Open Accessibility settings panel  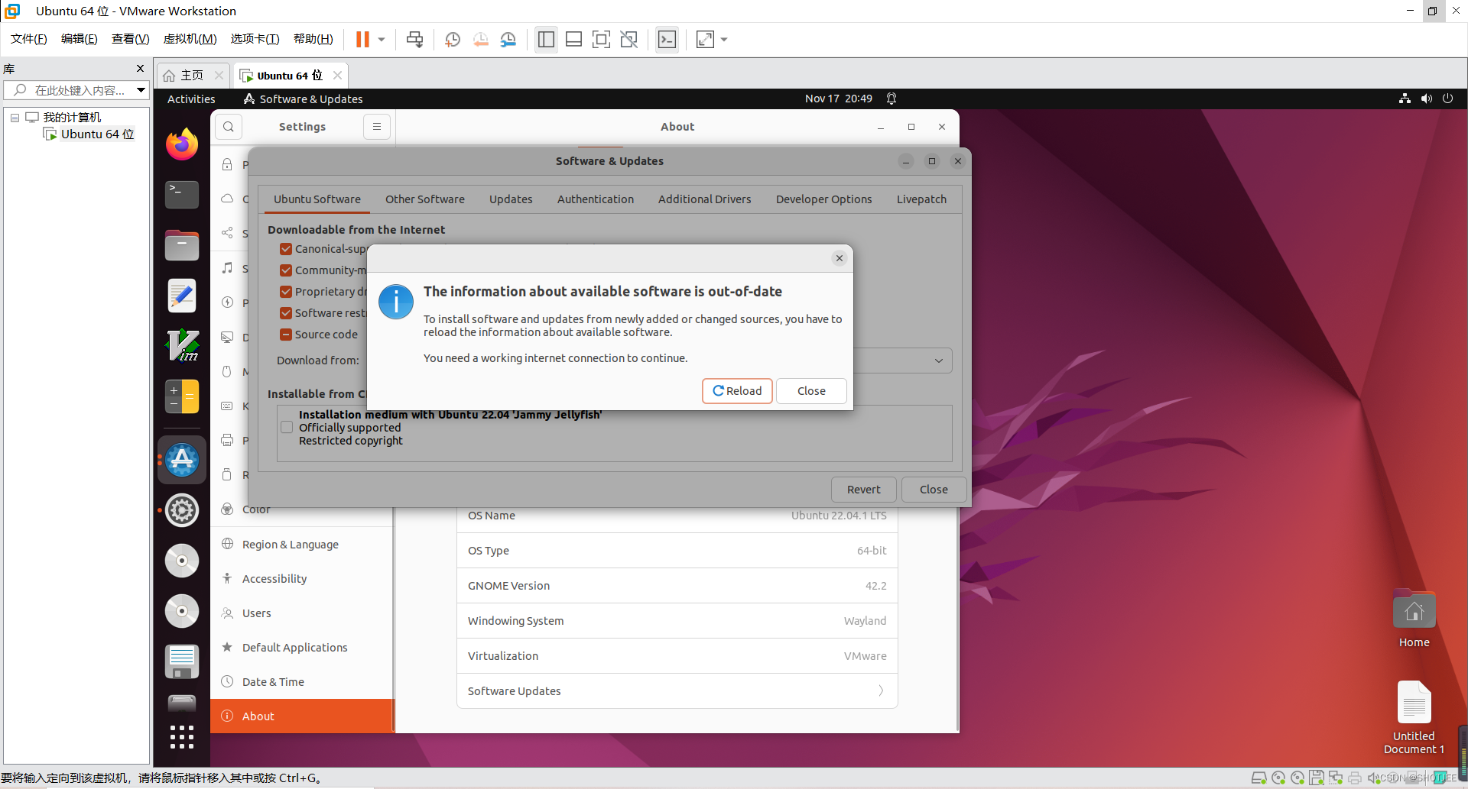pos(302,579)
